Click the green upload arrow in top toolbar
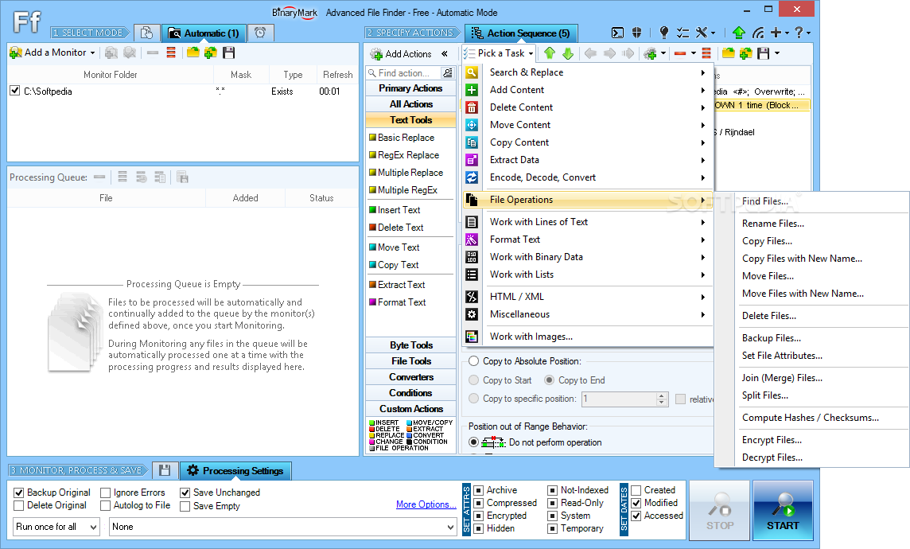The height and width of the screenshot is (549, 910). pyautogui.click(x=739, y=33)
